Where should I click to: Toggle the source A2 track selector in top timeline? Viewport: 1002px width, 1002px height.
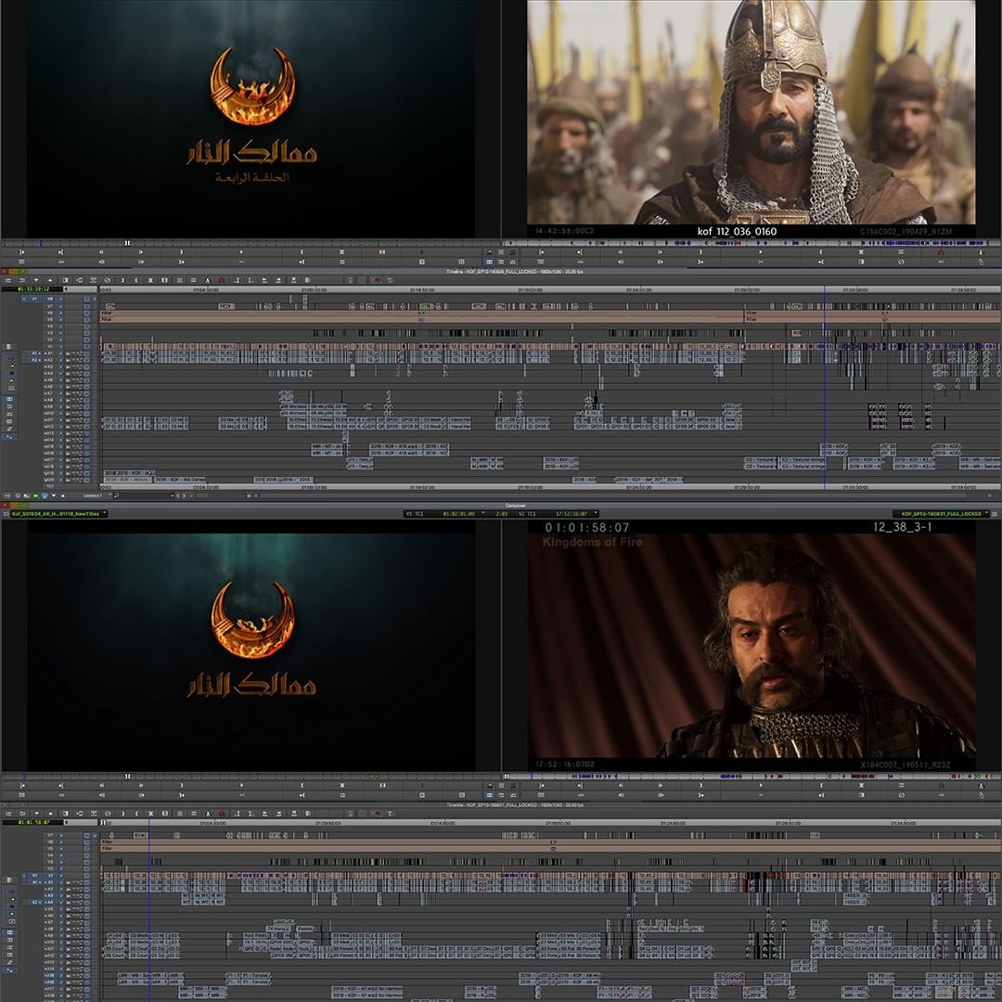click(x=34, y=360)
